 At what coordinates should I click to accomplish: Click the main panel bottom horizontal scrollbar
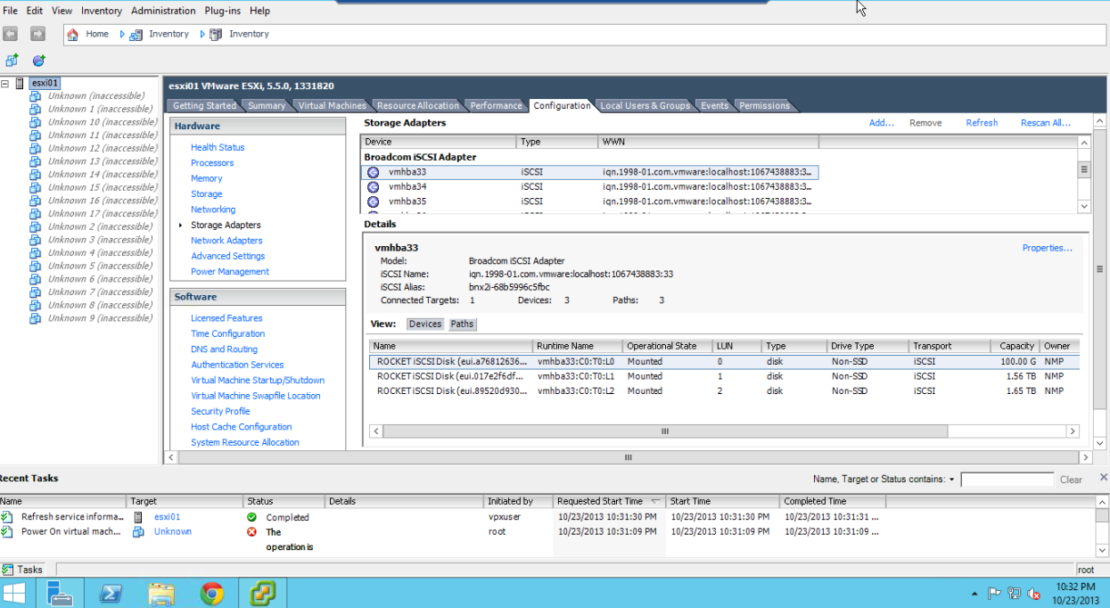(628, 457)
